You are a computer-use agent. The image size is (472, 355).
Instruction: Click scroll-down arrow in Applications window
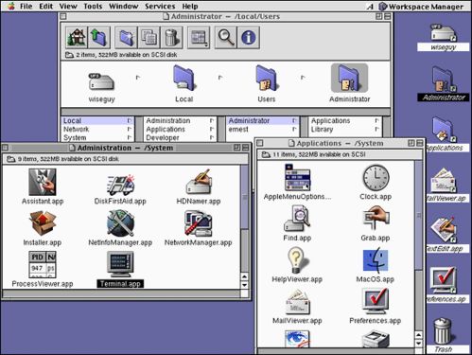(419, 343)
